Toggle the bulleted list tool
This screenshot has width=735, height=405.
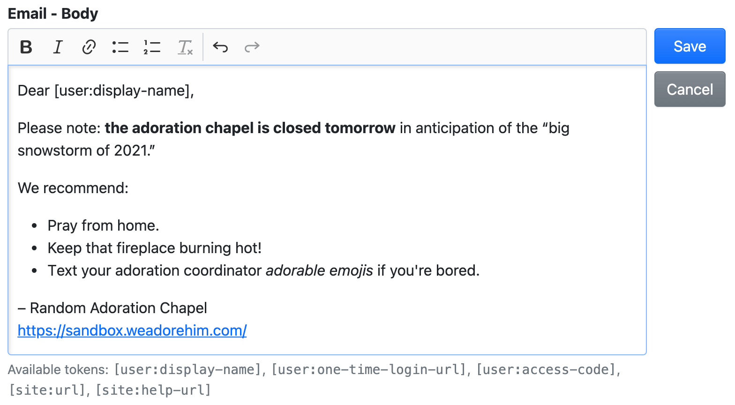coord(120,47)
